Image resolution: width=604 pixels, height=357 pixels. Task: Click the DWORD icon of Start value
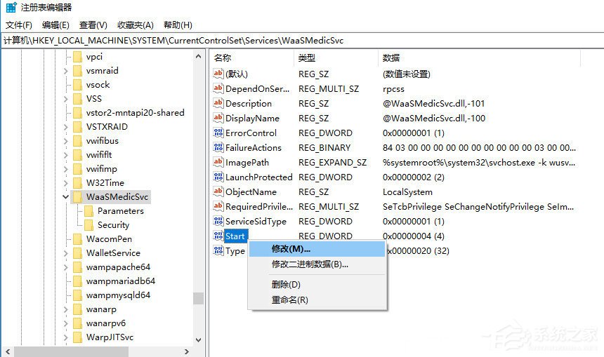218,236
